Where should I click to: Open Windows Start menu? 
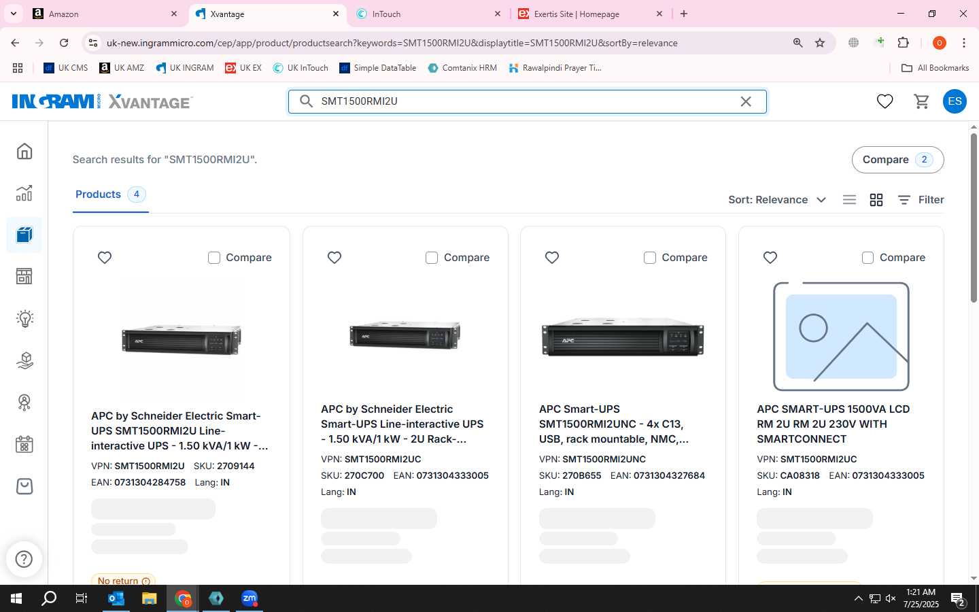[16, 598]
